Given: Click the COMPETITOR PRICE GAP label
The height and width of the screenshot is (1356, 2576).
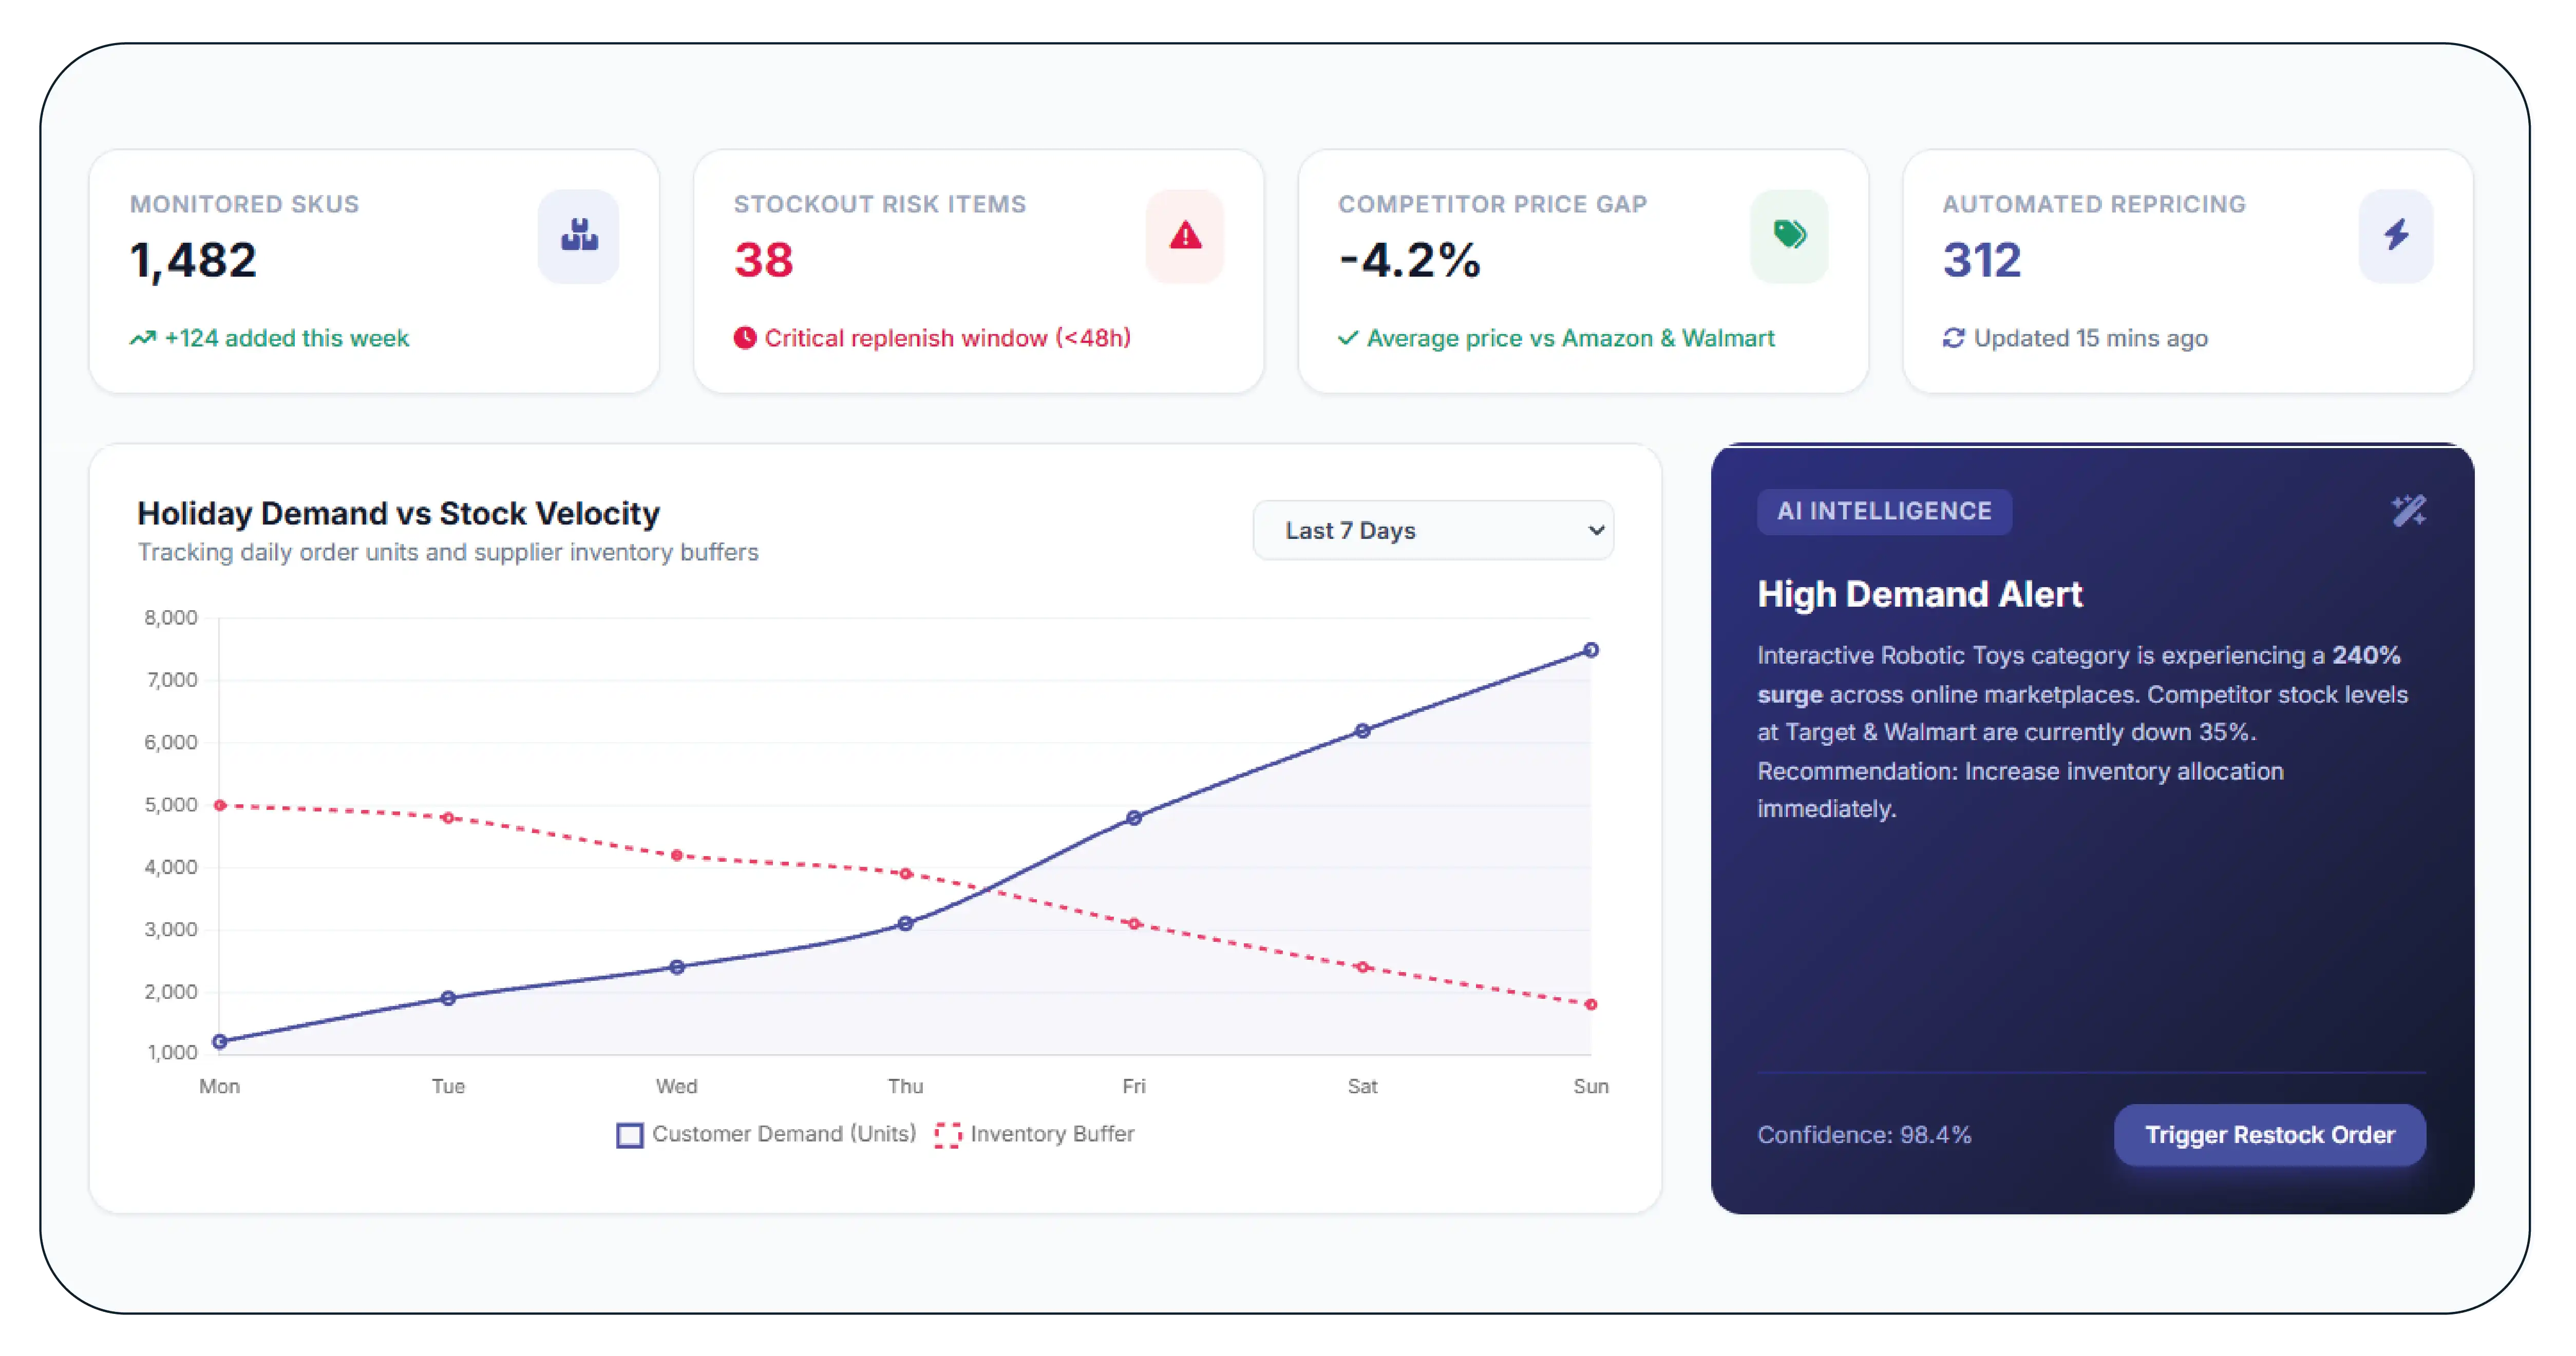Looking at the screenshot, I should tap(1492, 204).
